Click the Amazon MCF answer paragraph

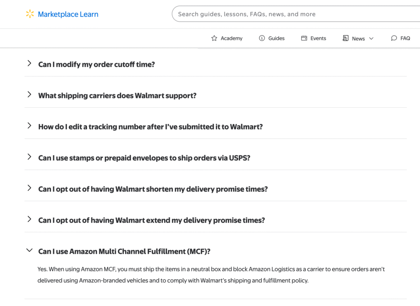coord(211,275)
